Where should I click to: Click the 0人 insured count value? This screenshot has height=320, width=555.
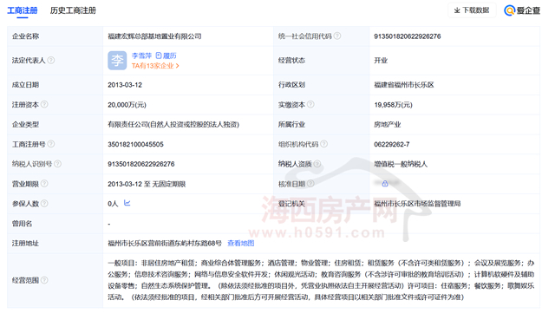113,204
